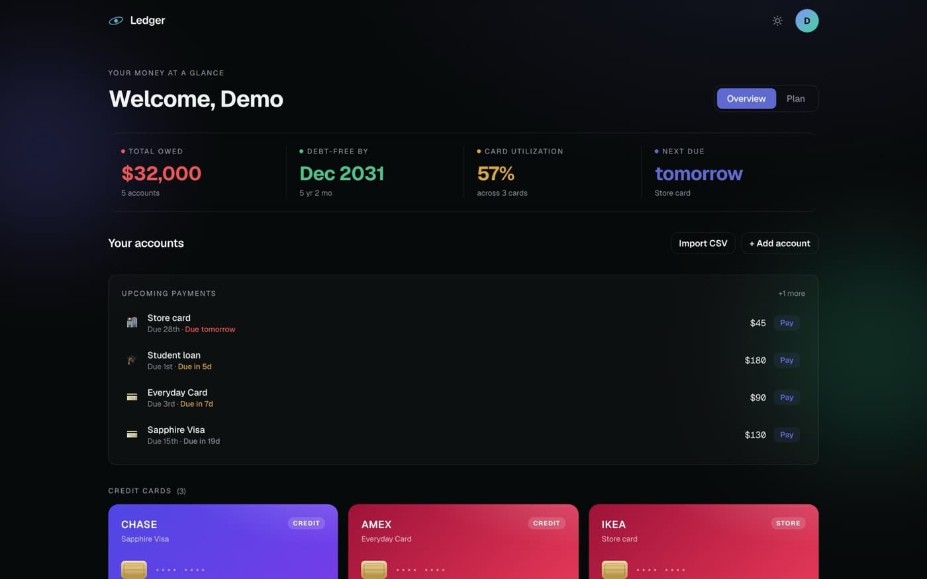This screenshot has width=927, height=579.
Task: Click the 'Due in 5d' label
Action: point(195,367)
